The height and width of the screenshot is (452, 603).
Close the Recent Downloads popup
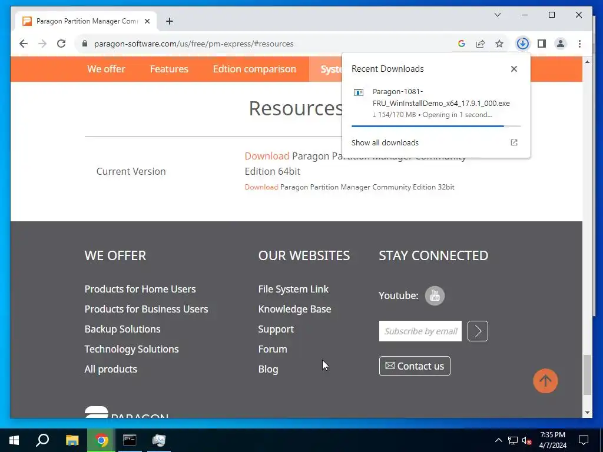point(514,69)
